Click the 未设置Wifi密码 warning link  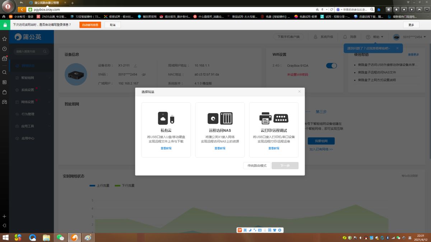pos(297,75)
